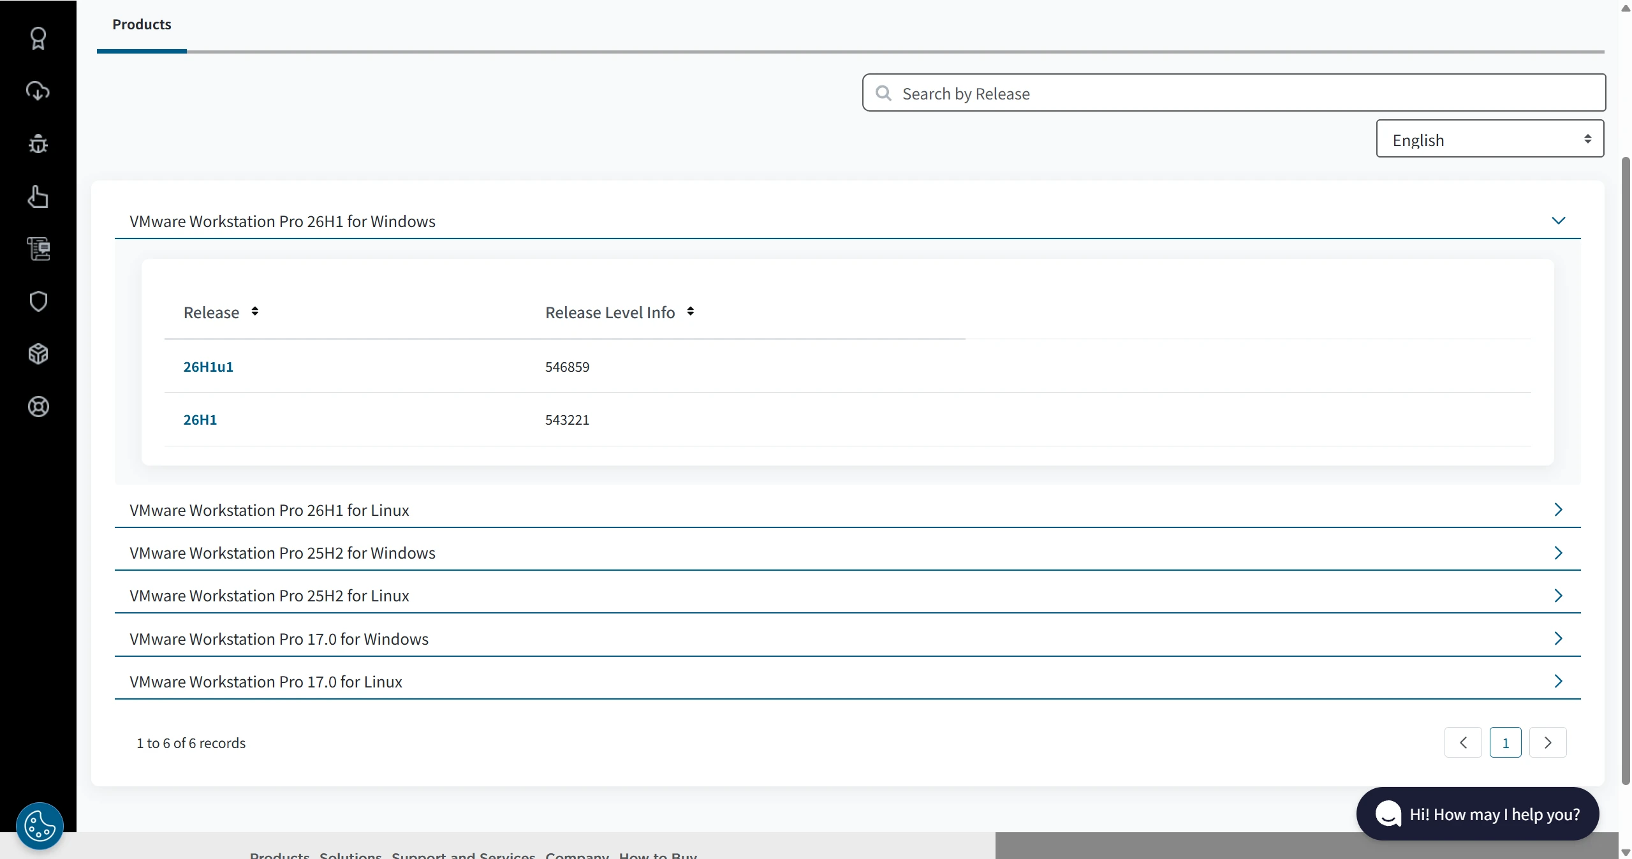Open the 26H1u1 release link
This screenshot has width=1632, height=859.
[x=208, y=367]
